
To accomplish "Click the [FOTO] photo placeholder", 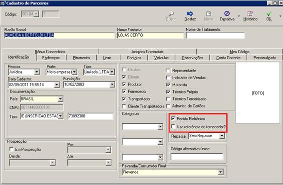I will 258,93.
